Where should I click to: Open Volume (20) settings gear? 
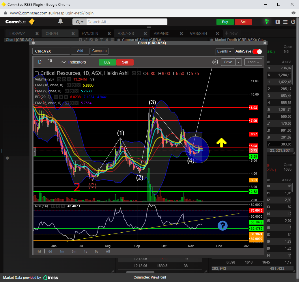64,79
